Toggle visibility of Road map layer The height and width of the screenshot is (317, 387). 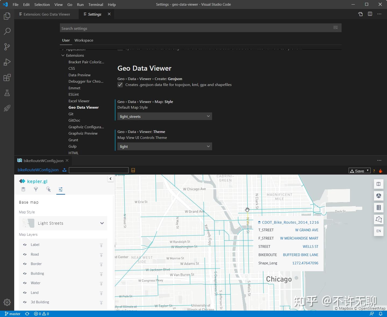click(x=25, y=255)
